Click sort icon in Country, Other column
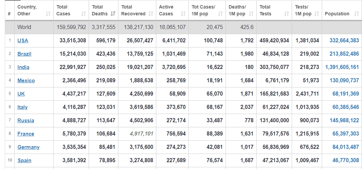This screenshot has width=362, height=169. [x=48, y=14]
